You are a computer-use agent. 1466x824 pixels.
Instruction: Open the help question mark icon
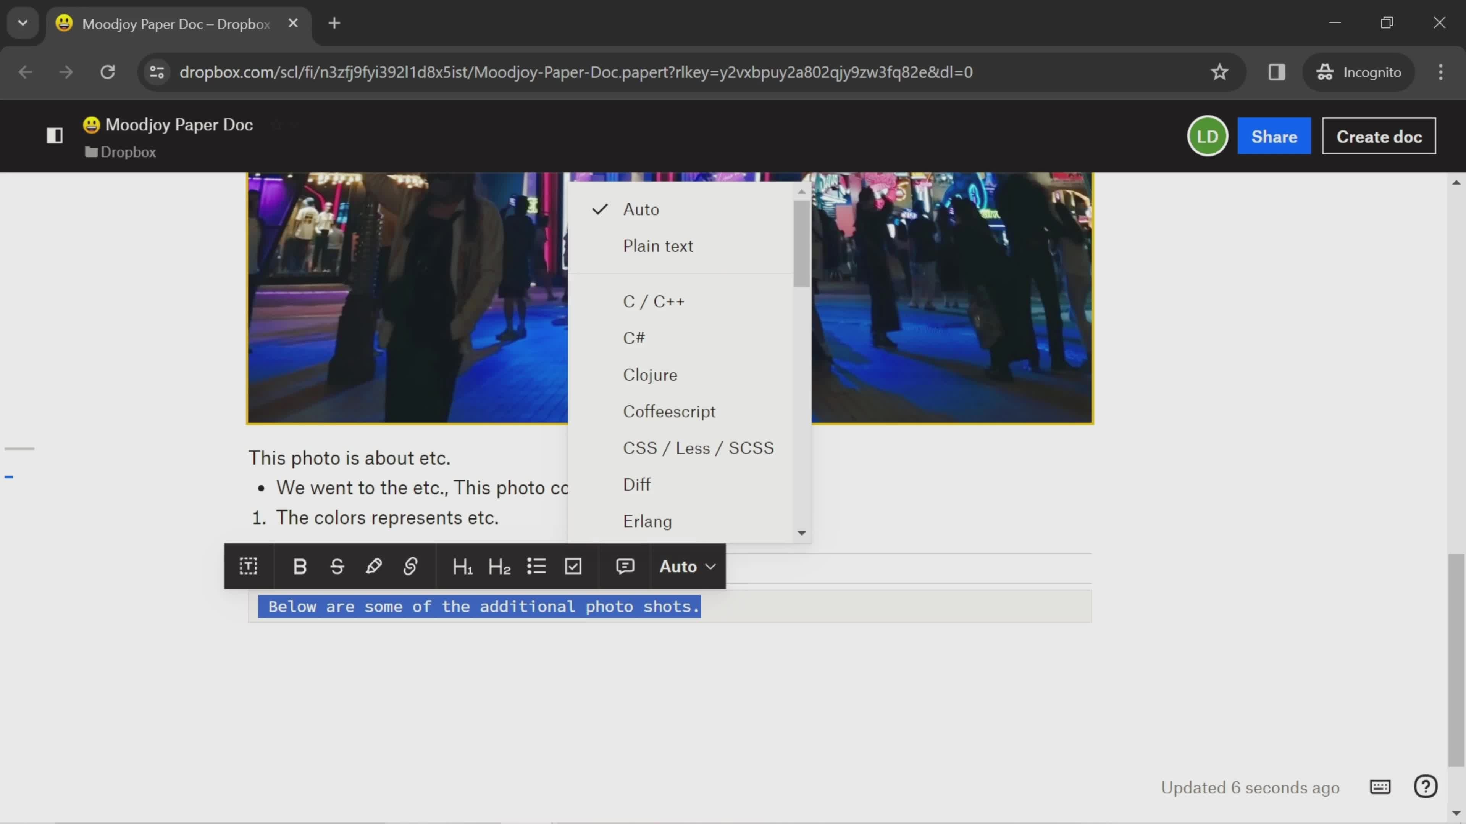pyautogui.click(x=1425, y=787)
